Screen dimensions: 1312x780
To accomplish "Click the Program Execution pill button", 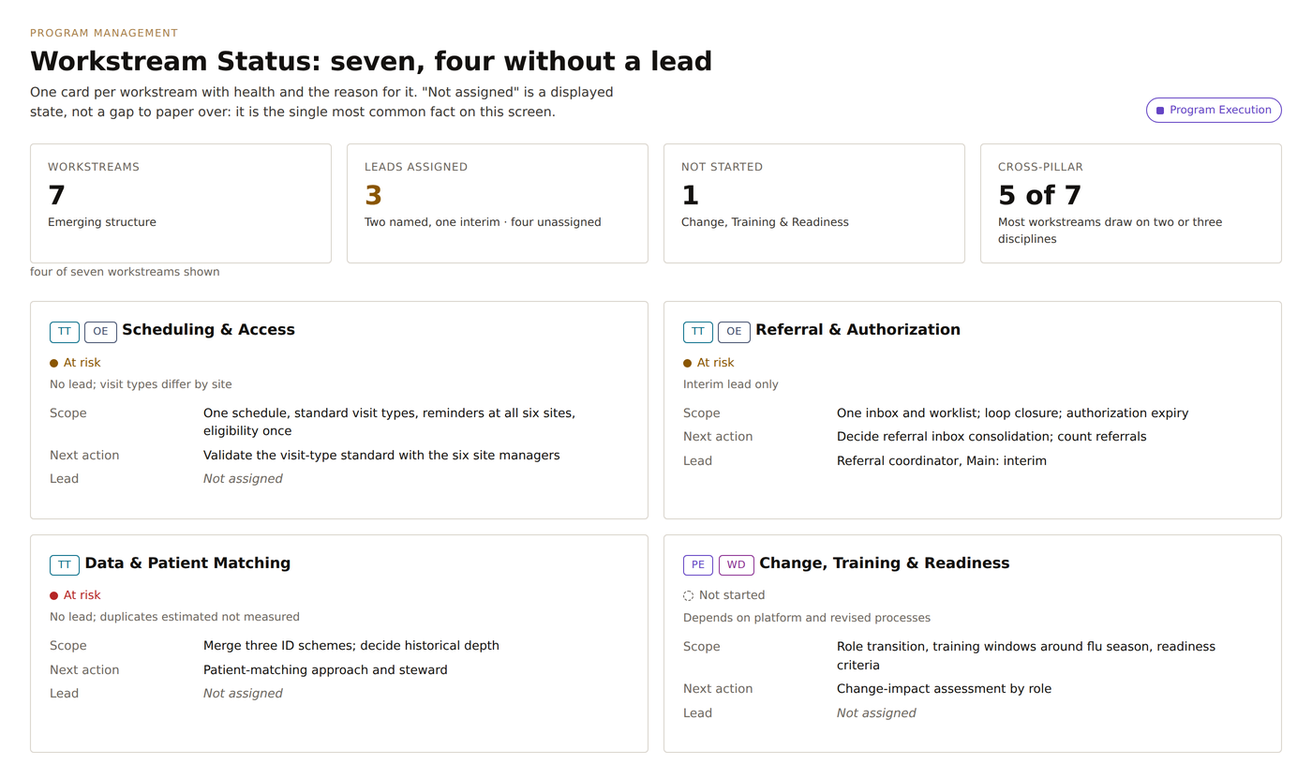I will pos(1214,110).
